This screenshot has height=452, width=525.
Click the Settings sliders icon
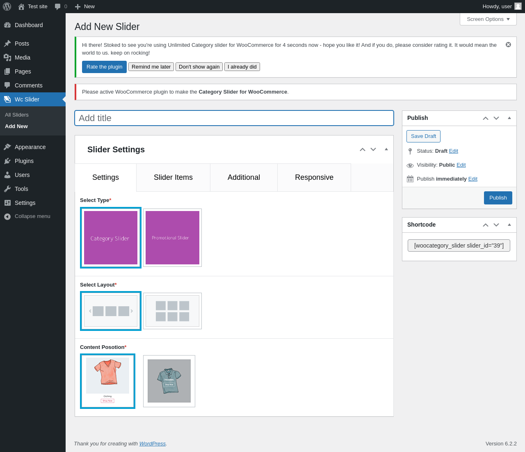click(7, 203)
